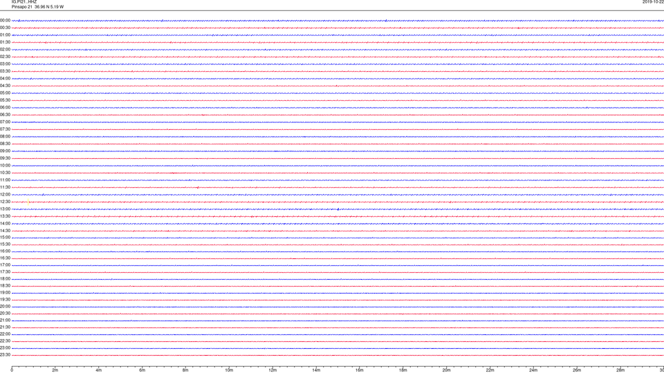The image size is (664, 373).
Task: Select the 11:00 trace time label
Action: click(5, 180)
